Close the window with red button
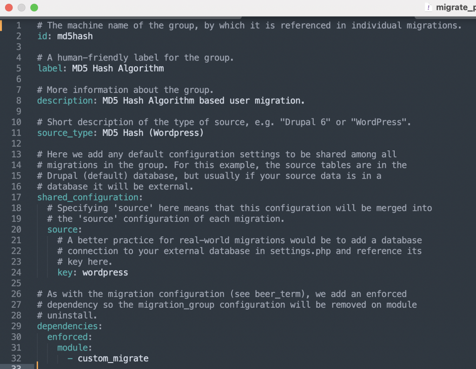The width and height of the screenshot is (476, 369). tap(9, 7)
